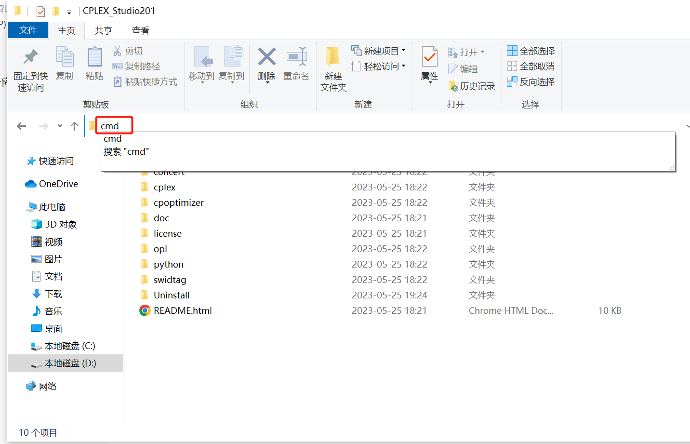The height and width of the screenshot is (444, 690).
Task: Open the New item (新建项目) dropdown
Action: tap(378, 51)
